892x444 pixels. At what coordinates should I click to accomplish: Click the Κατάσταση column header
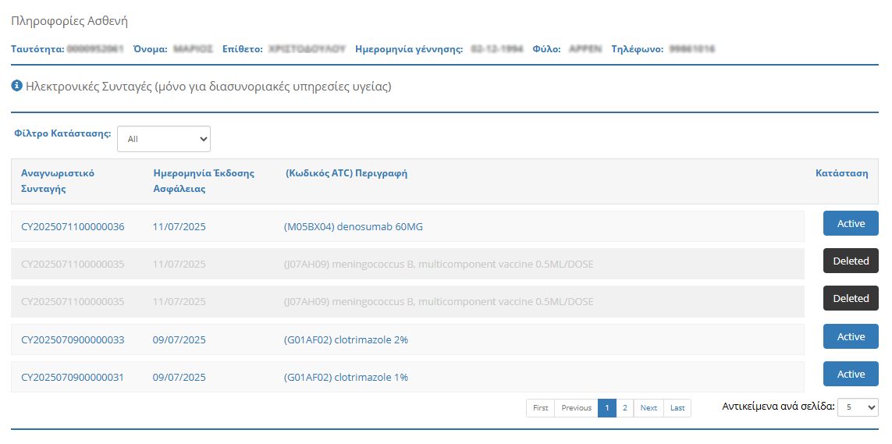click(x=841, y=173)
